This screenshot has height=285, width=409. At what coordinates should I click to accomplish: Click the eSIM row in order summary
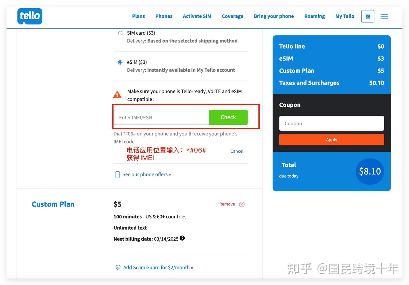point(331,59)
